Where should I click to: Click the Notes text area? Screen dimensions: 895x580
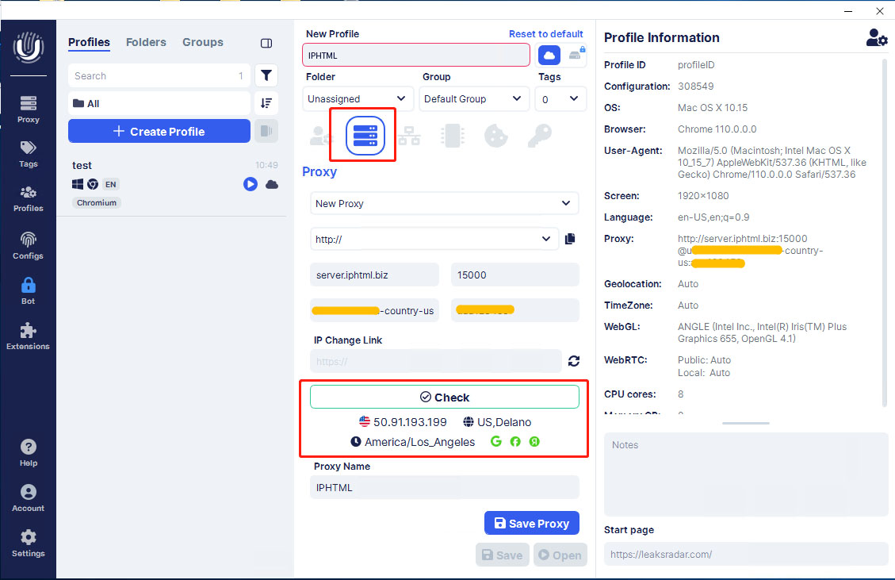point(745,474)
